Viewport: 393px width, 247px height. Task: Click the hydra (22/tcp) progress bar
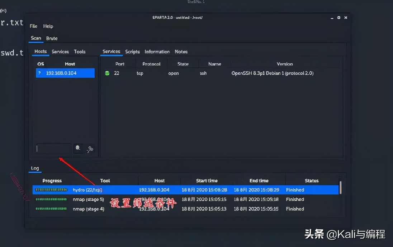pyautogui.click(x=51, y=190)
